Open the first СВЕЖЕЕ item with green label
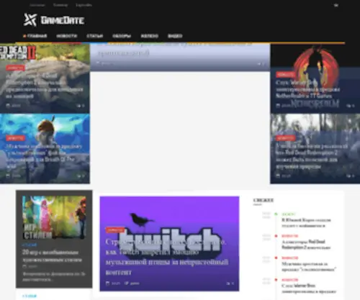The image size is (360, 300). click(306, 223)
